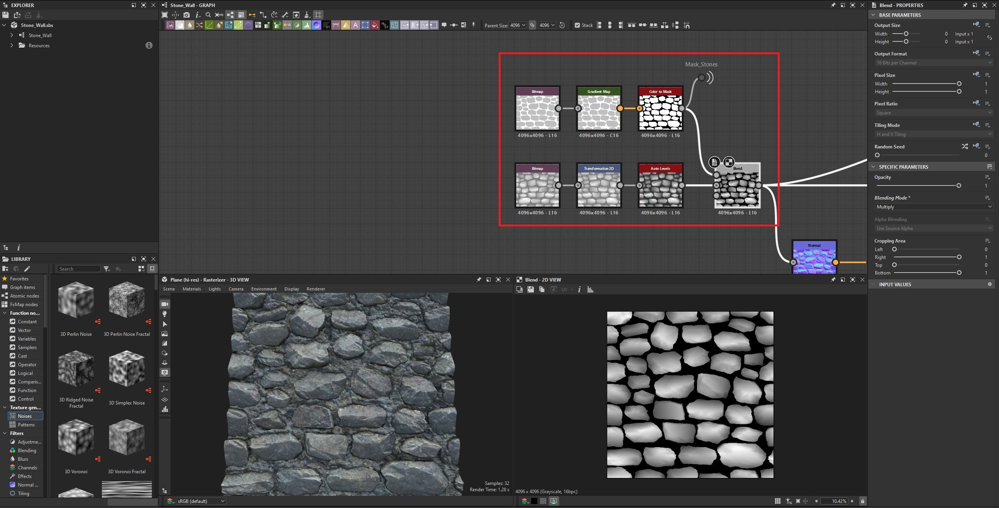Image resolution: width=999 pixels, height=508 pixels.
Task: Toggle the parent size ratio link
Action: (x=532, y=25)
